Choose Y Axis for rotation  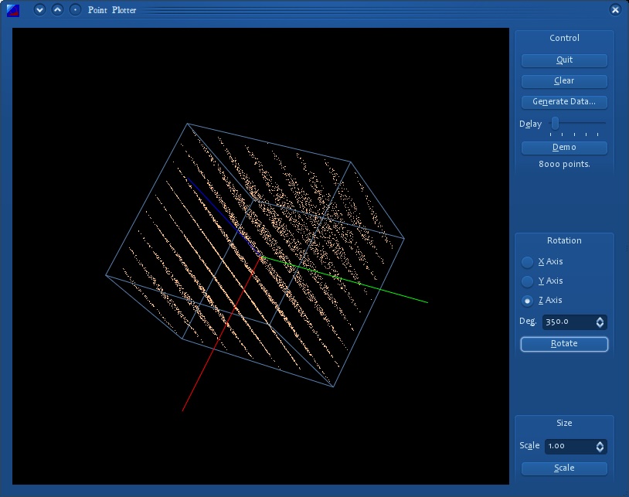(528, 281)
